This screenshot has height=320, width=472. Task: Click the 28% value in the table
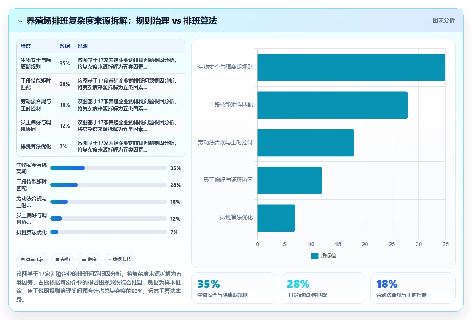(x=64, y=84)
